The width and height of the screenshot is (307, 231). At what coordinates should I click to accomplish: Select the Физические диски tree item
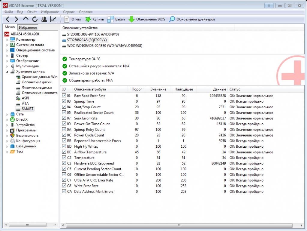point(37,88)
